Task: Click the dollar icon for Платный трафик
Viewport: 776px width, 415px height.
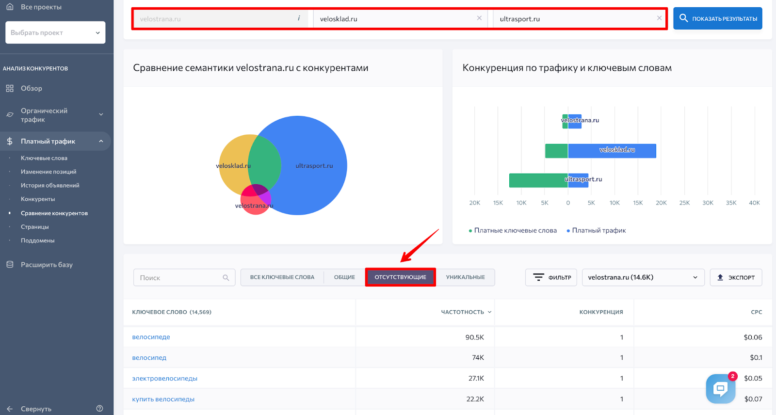Action: [10, 141]
